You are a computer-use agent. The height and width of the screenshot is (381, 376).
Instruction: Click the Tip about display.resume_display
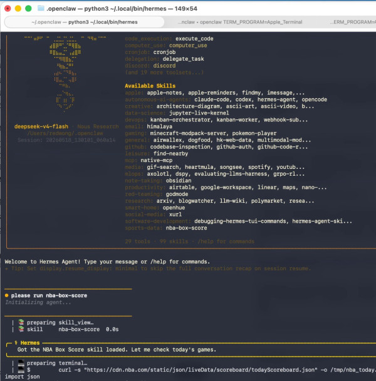click(158, 268)
